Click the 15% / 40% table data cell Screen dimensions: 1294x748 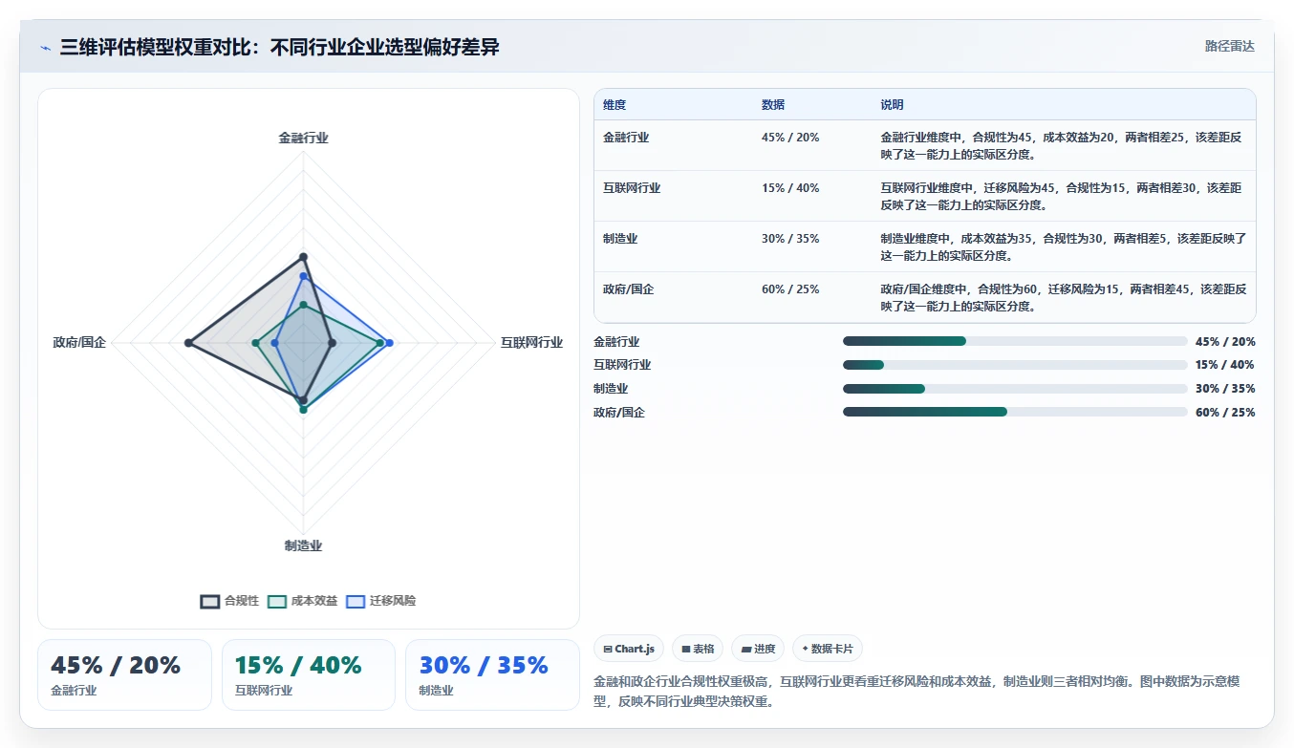[x=790, y=188]
